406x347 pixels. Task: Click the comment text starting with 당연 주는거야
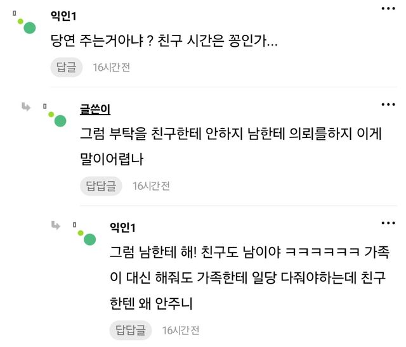(x=164, y=42)
